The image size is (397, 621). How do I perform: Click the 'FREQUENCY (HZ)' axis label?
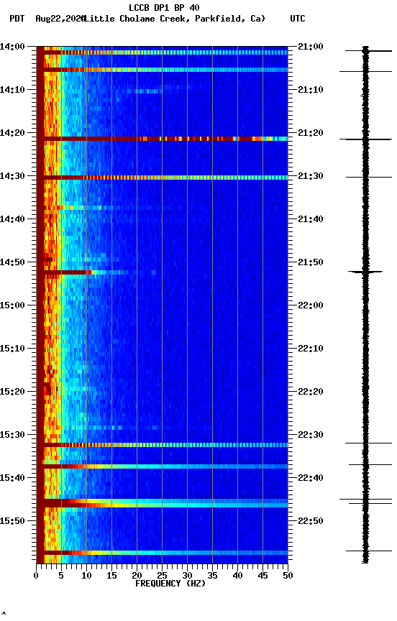tap(170, 584)
